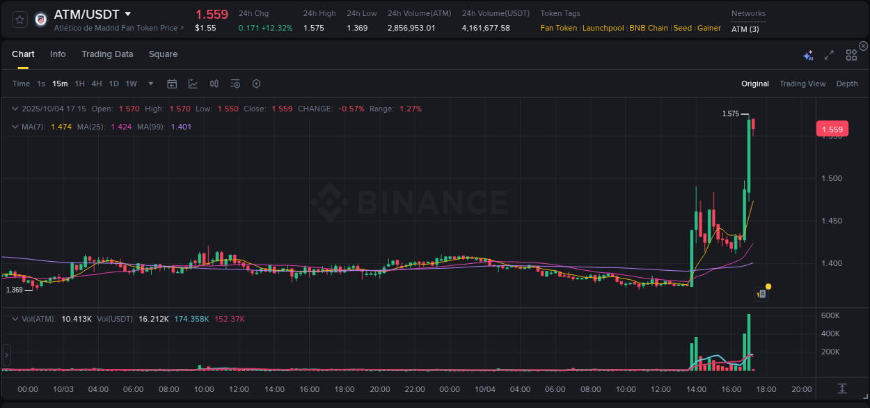Select the chart style icon
This screenshot has height=408, width=870.
193,83
